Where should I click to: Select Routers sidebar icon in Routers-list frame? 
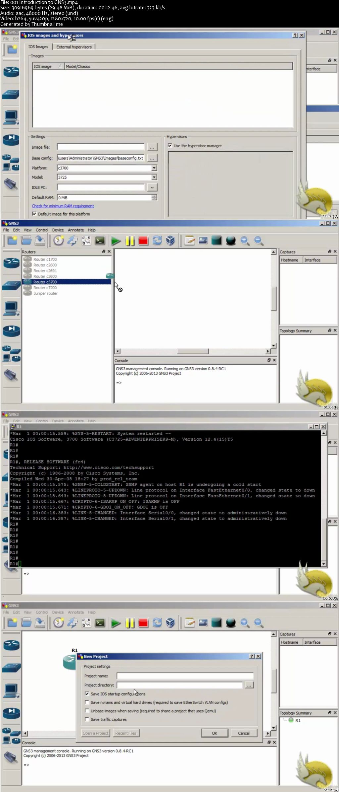12,263
